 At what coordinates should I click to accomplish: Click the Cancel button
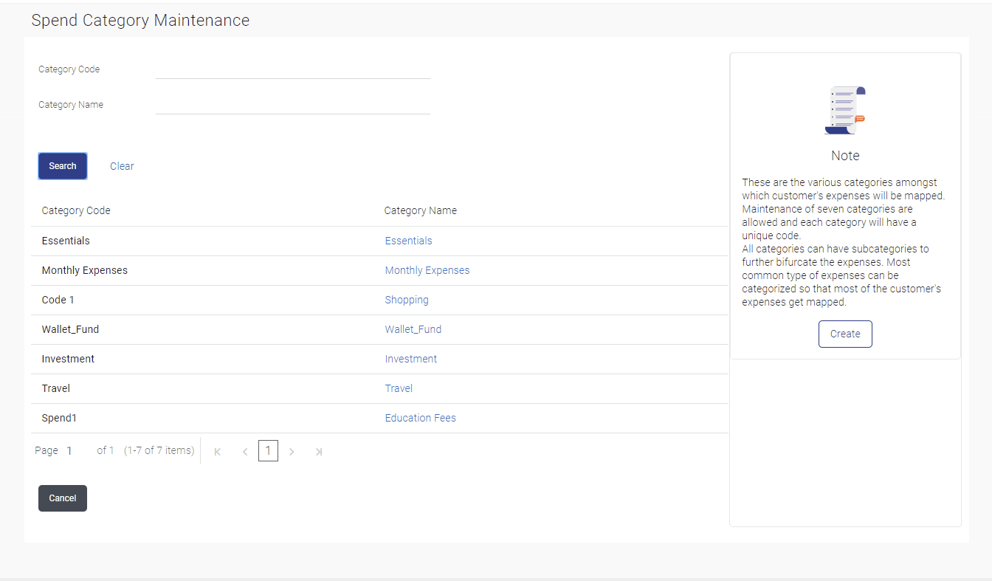pyautogui.click(x=63, y=498)
